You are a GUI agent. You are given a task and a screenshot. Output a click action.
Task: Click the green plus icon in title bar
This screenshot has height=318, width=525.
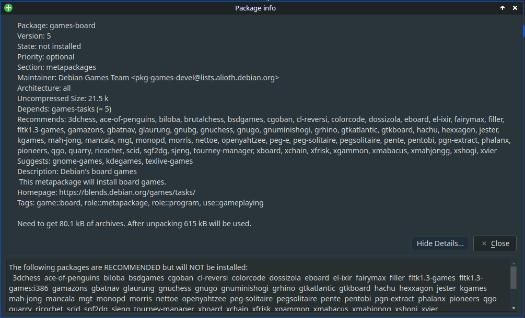(x=8, y=8)
